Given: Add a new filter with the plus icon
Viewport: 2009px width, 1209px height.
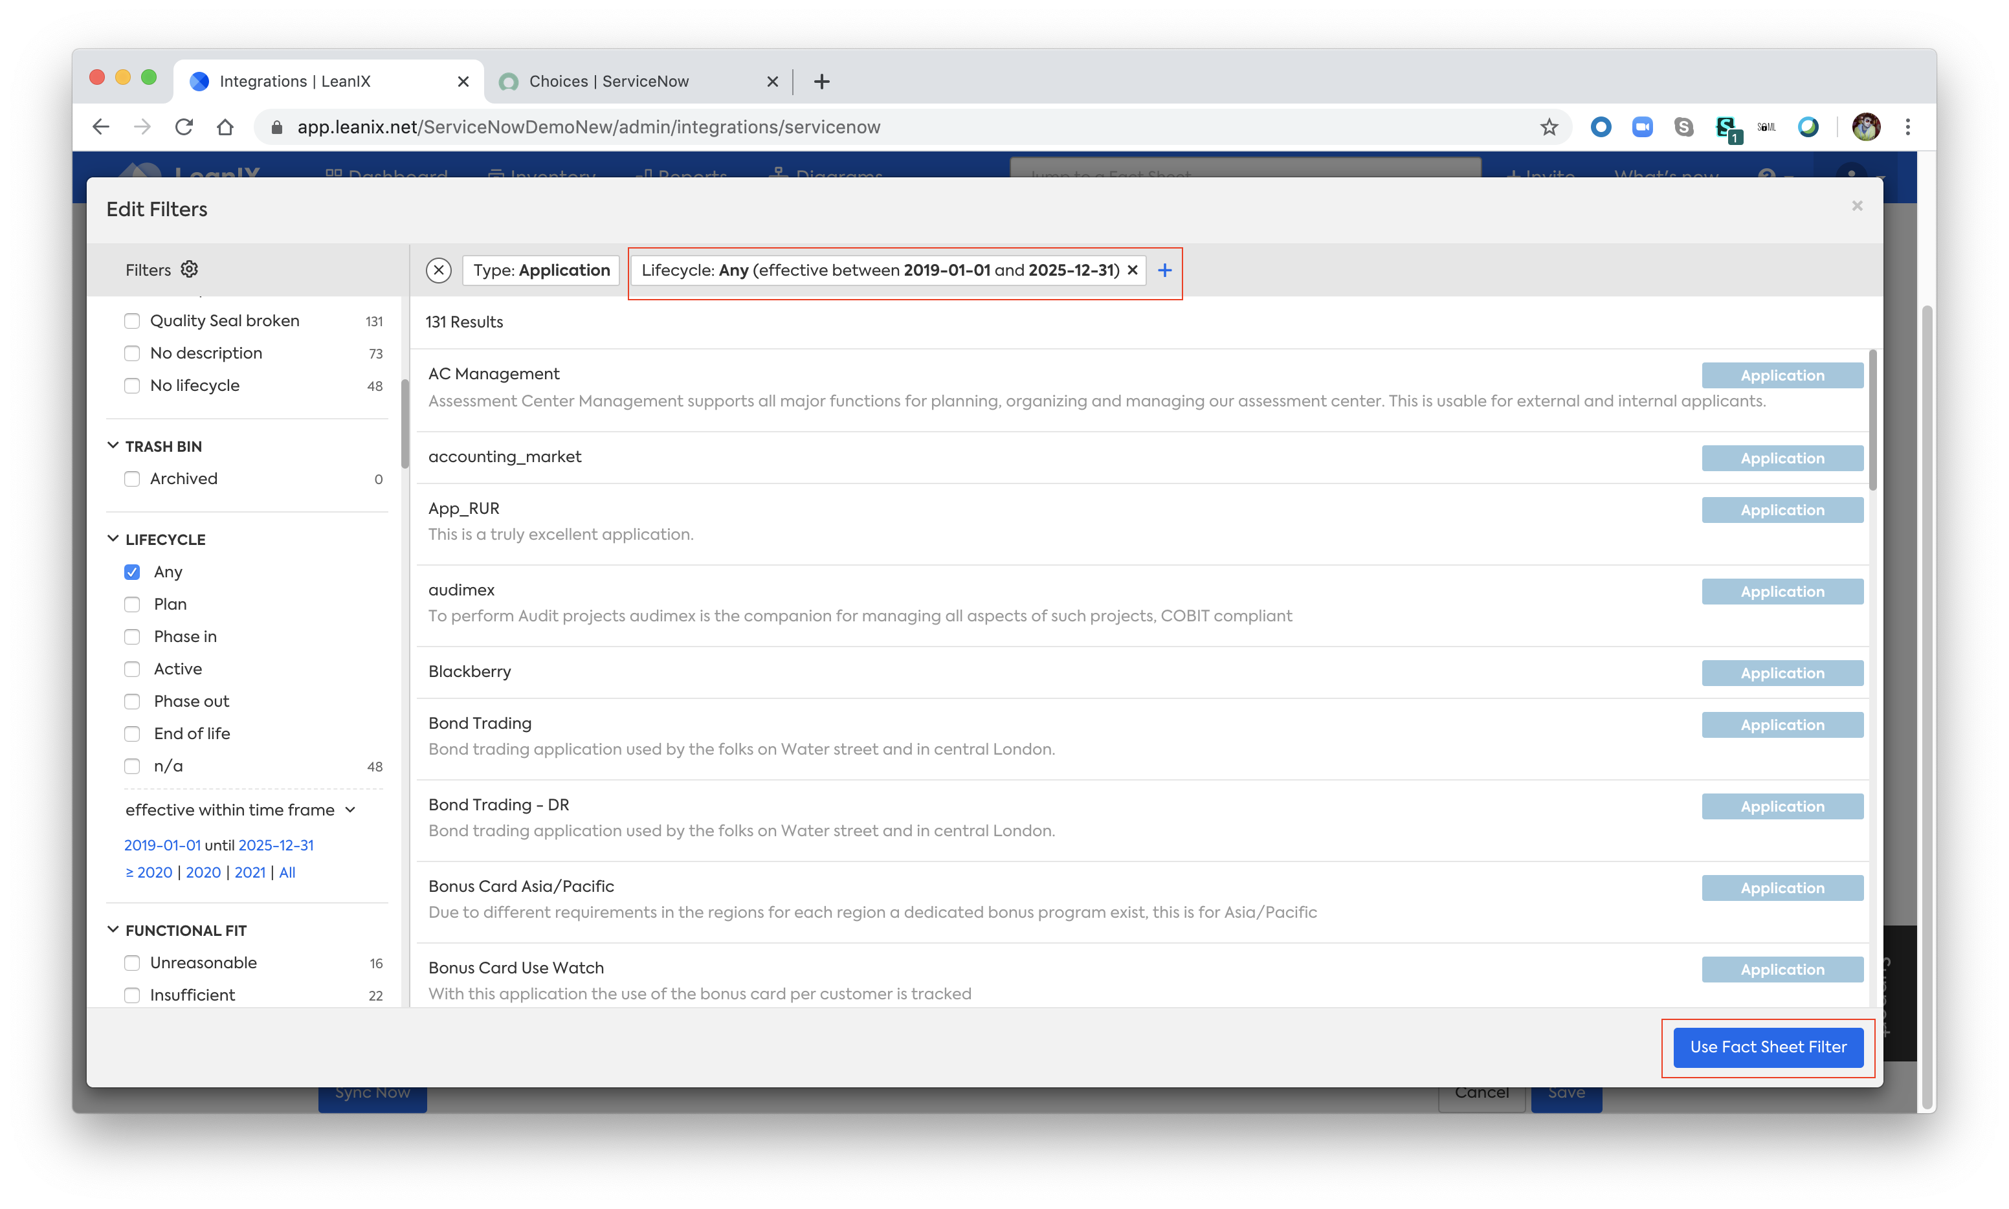Looking at the screenshot, I should click(x=1165, y=271).
